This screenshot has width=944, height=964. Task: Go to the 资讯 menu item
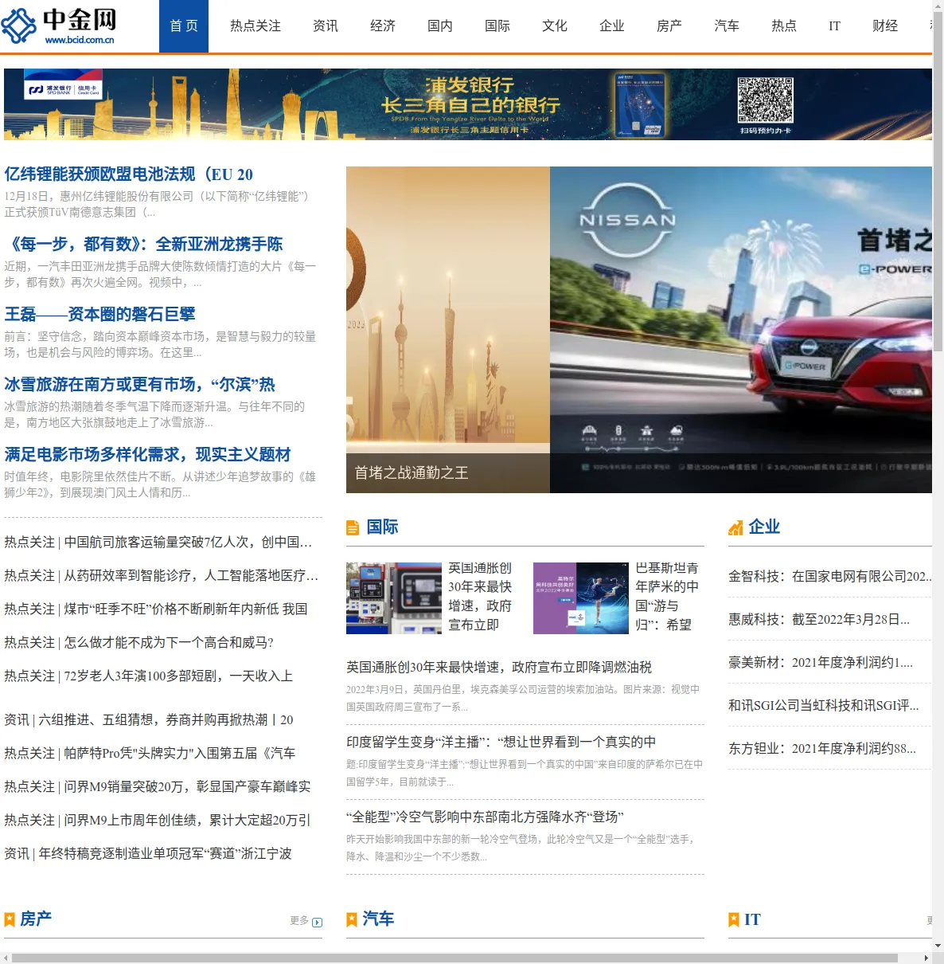326,26
